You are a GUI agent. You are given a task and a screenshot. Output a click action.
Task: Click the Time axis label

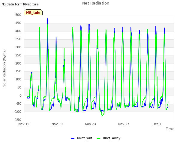[x=169, y=129]
